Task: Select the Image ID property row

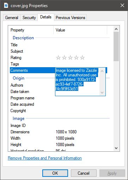Action: pyautogui.click(x=59, y=126)
